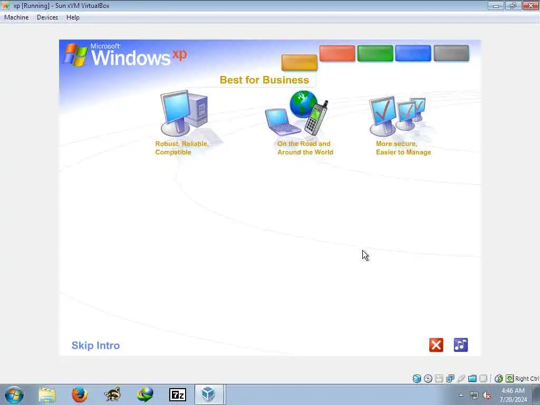540x405 pixels.
Task: Click the Right Ctrl host key label
Action: pos(527,379)
